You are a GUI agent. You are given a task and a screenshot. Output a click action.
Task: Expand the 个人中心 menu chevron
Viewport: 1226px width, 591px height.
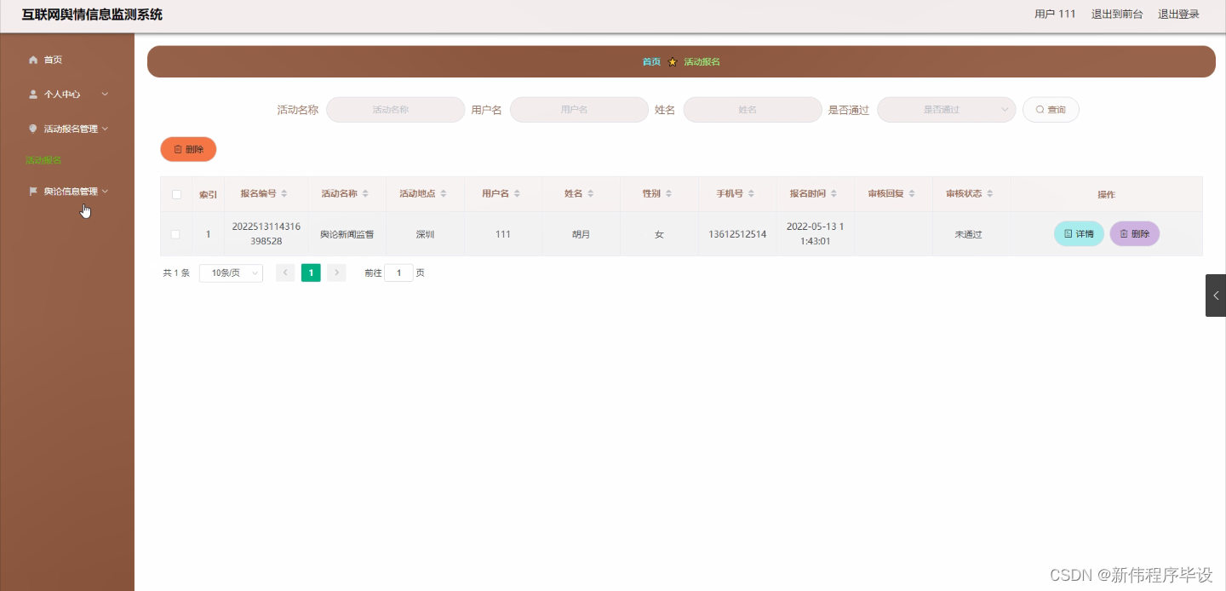[x=105, y=95]
